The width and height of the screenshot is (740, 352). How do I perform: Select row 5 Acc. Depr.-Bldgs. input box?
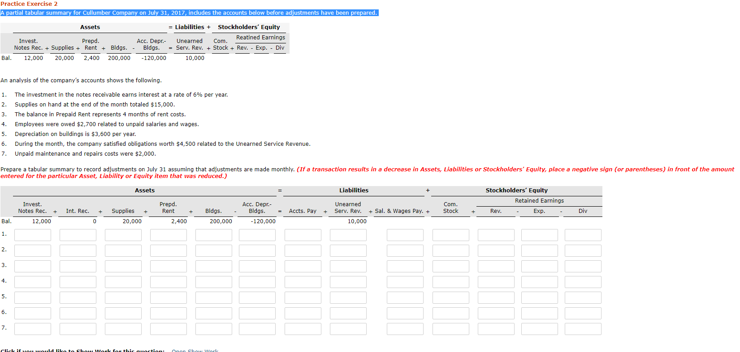[x=257, y=298]
